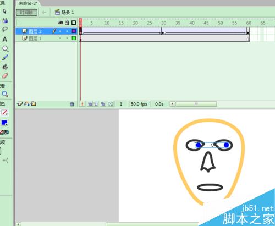Toggle edit multiple frames button

point(103,104)
